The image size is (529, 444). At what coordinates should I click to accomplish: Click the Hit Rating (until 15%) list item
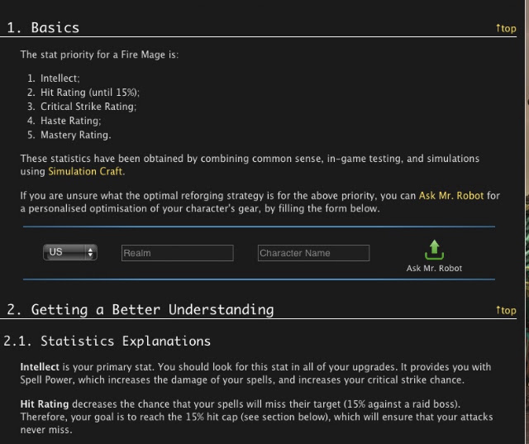click(90, 93)
